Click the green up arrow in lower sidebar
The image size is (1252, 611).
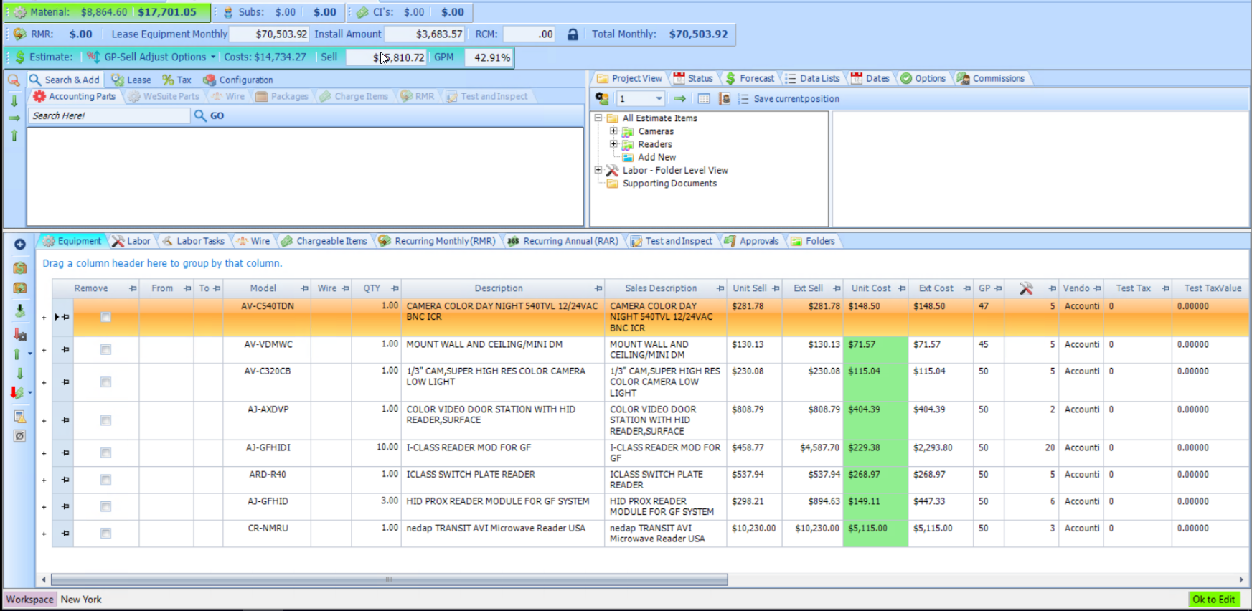pos(17,354)
